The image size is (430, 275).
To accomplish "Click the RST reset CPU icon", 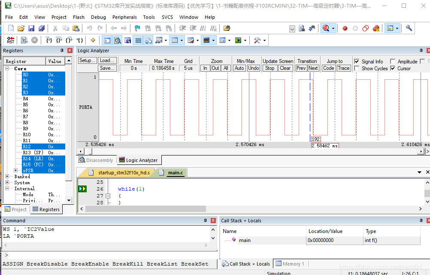I will [11, 40].
